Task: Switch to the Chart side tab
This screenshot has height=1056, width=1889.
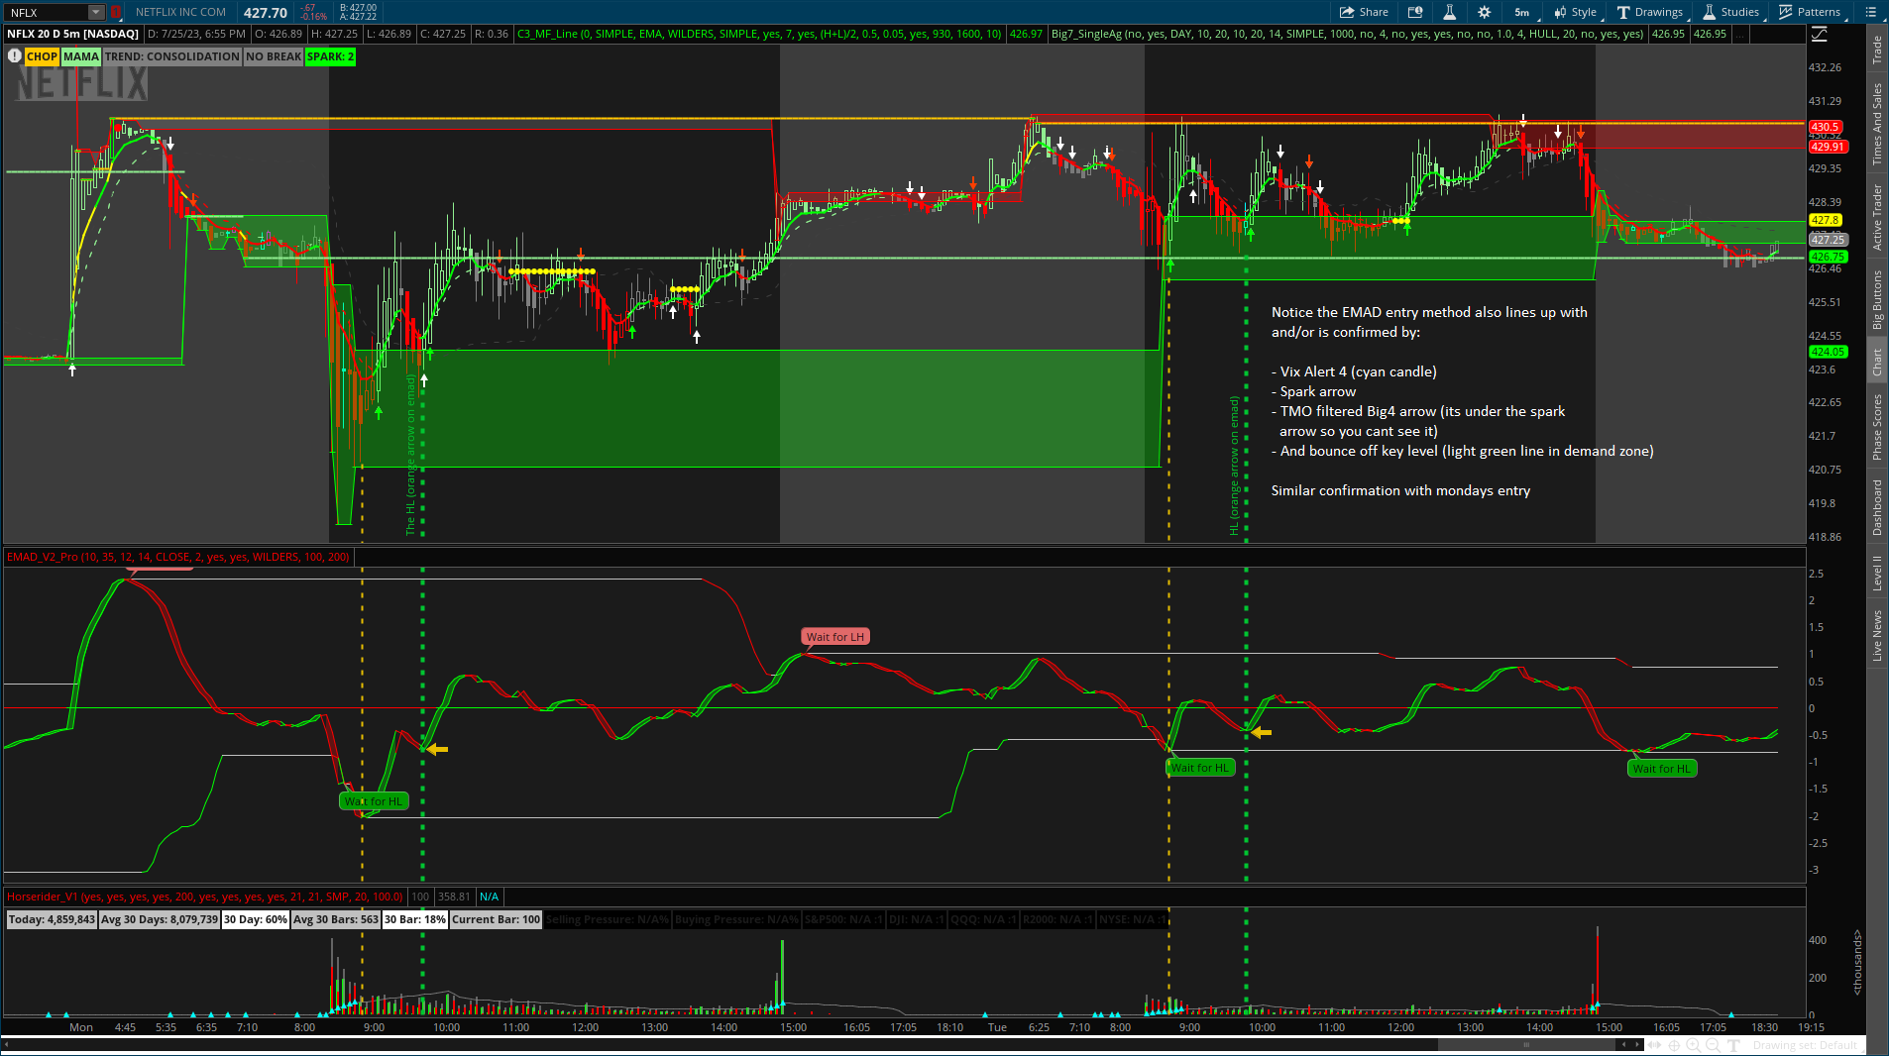Action: [x=1877, y=362]
